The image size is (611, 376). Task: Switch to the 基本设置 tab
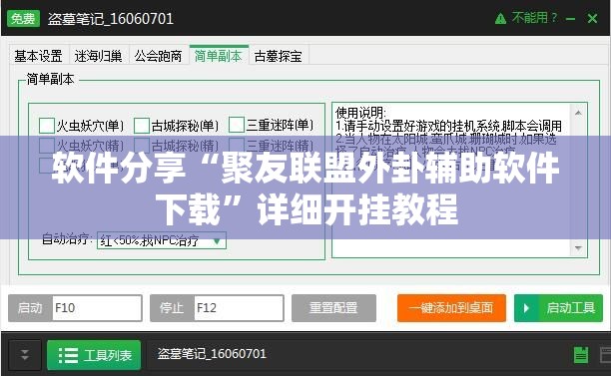tap(39, 56)
